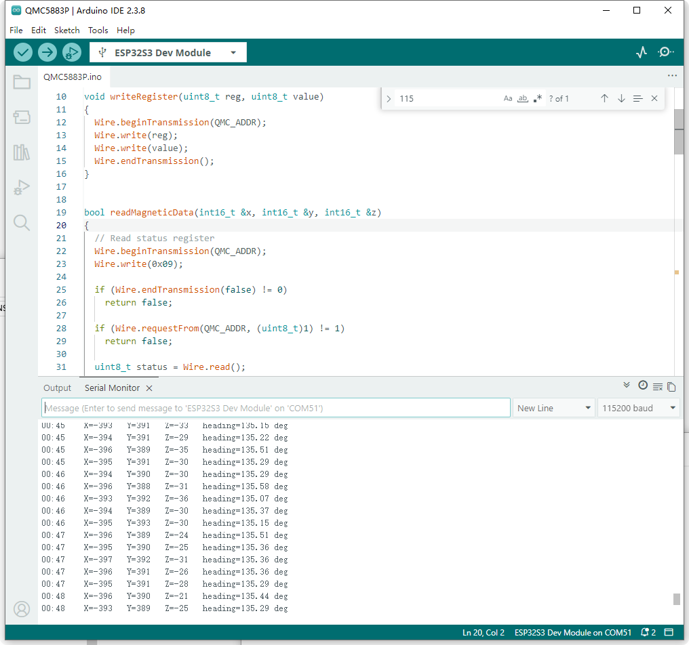The width and height of the screenshot is (689, 645).
Task: Click the serial monitor scrollbar thumb
Action: click(677, 599)
